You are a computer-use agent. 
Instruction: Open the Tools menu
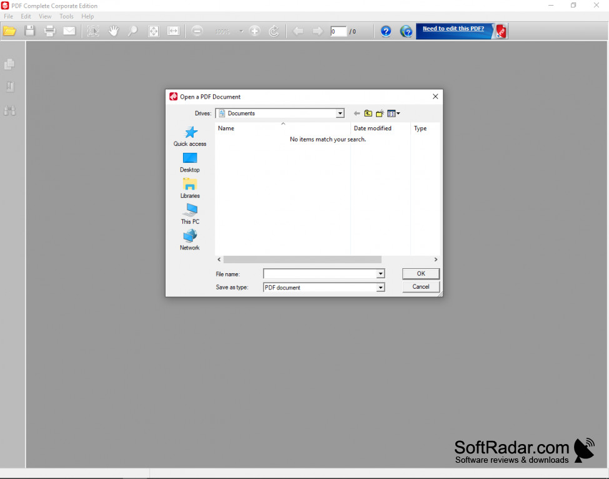coord(66,16)
